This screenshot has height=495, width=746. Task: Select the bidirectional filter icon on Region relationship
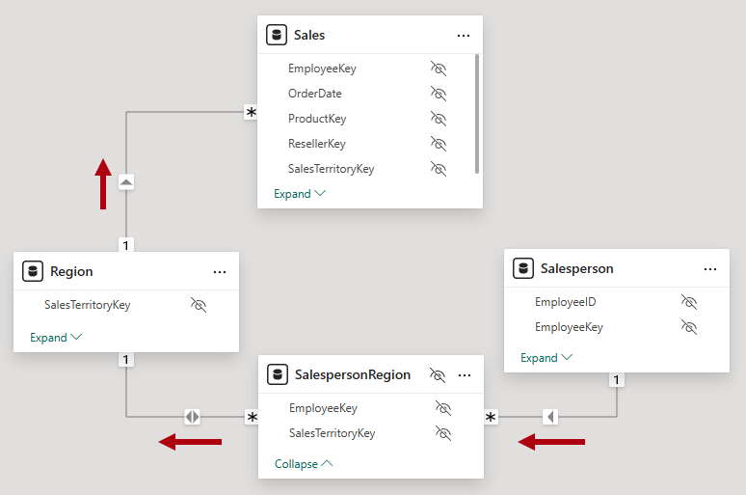pyautogui.click(x=193, y=417)
